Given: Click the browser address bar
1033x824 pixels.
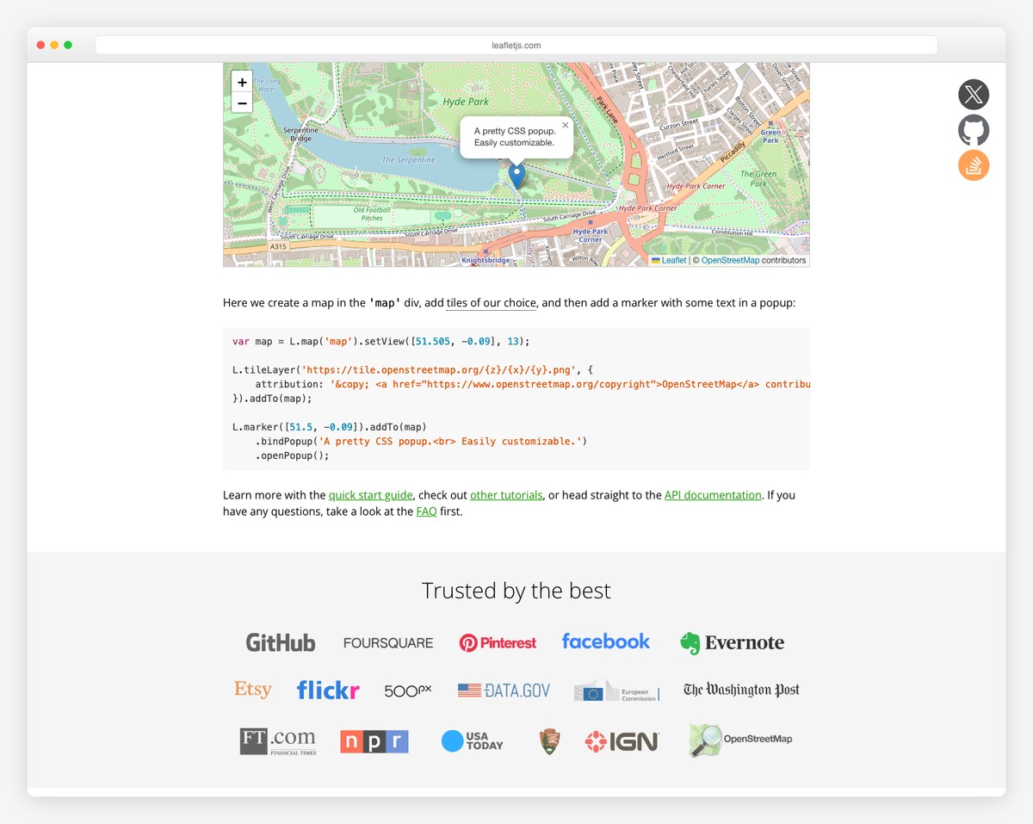Looking at the screenshot, I should [x=516, y=45].
